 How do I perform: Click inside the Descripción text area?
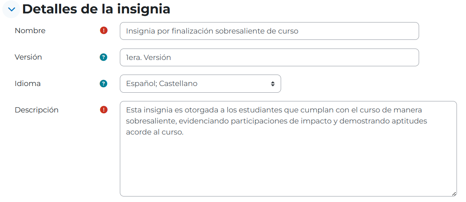click(x=288, y=149)
